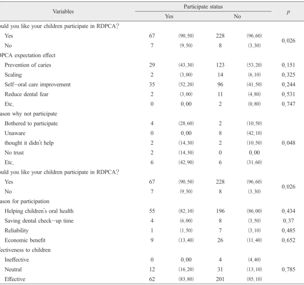Click the Scaling row label
The image size is (304, 285).
(x=13, y=75)
